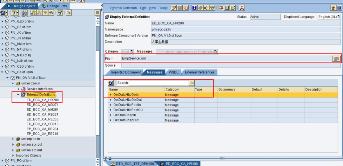Click the blue info properties icon
This screenshot has width=343, height=166.
pyautogui.click(x=194, y=8)
